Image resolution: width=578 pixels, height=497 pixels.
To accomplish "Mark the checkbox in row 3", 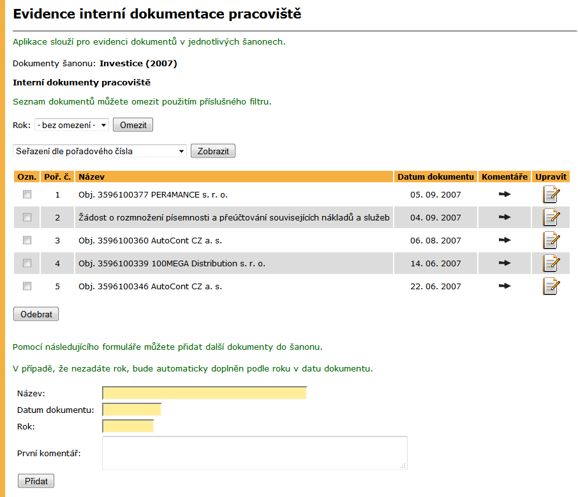I will pyautogui.click(x=27, y=240).
